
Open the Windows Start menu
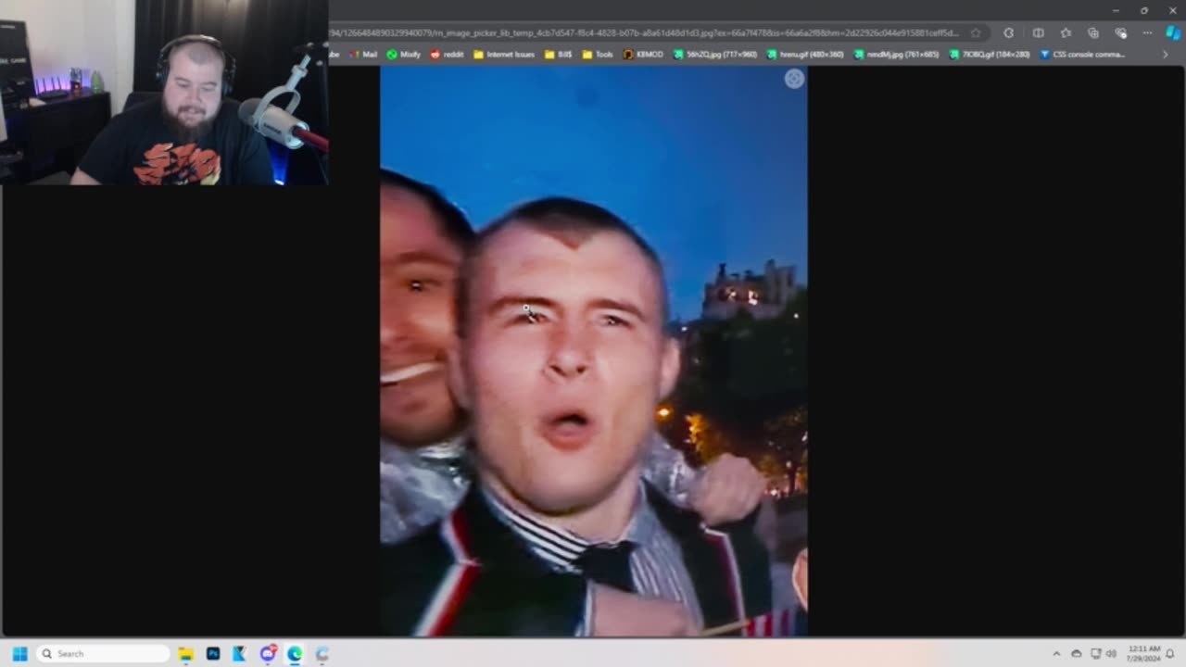(19, 653)
